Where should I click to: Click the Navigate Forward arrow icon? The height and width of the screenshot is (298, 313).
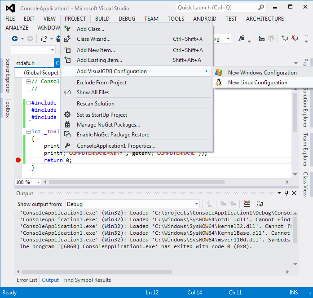[x=30, y=39]
